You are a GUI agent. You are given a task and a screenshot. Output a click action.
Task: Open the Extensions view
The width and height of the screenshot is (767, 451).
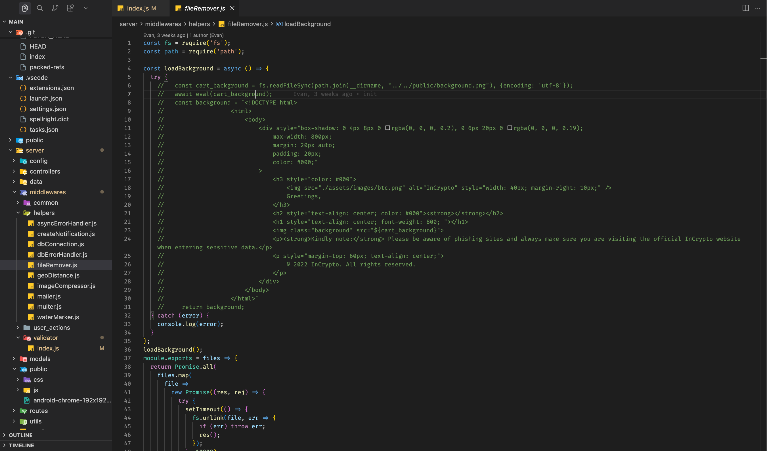(70, 8)
